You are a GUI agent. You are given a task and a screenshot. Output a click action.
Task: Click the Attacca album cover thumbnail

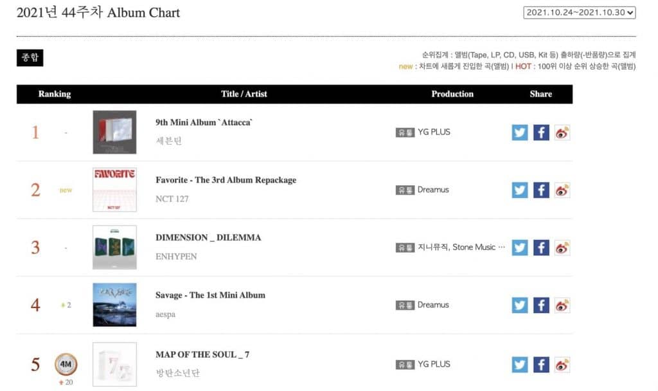click(114, 132)
